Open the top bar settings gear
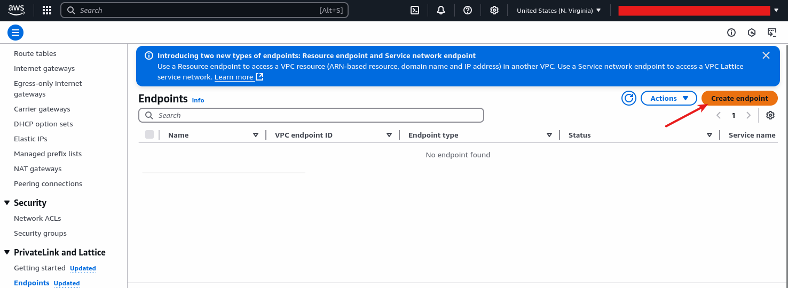The height and width of the screenshot is (288, 788). [494, 10]
